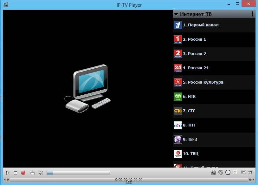Image resolution: width=258 pixels, height=185 pixels.
Task: Fast-forward using the double-right arrow on the seek bar
Action: tap(250, 180)
